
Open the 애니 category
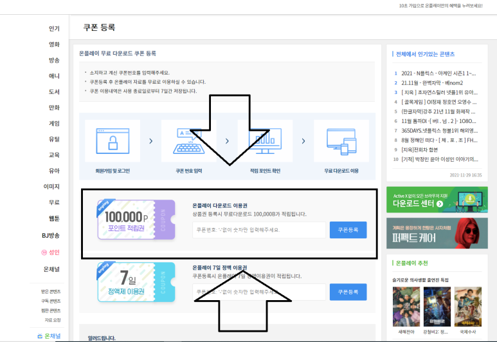pos(54,76)
